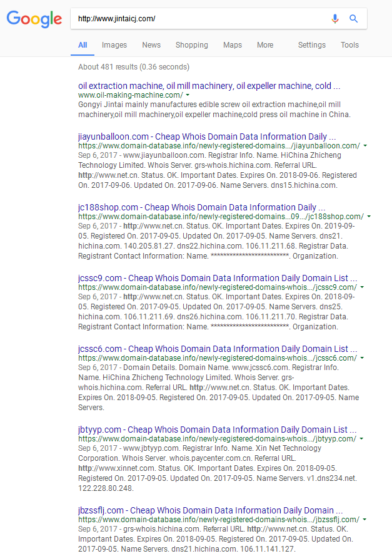Click the blue search magnifier icon

click(354, 19)
